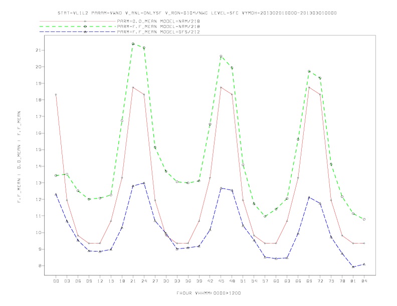Click the chart title starting STAT=VL1L2

click(x=197, y=13)
